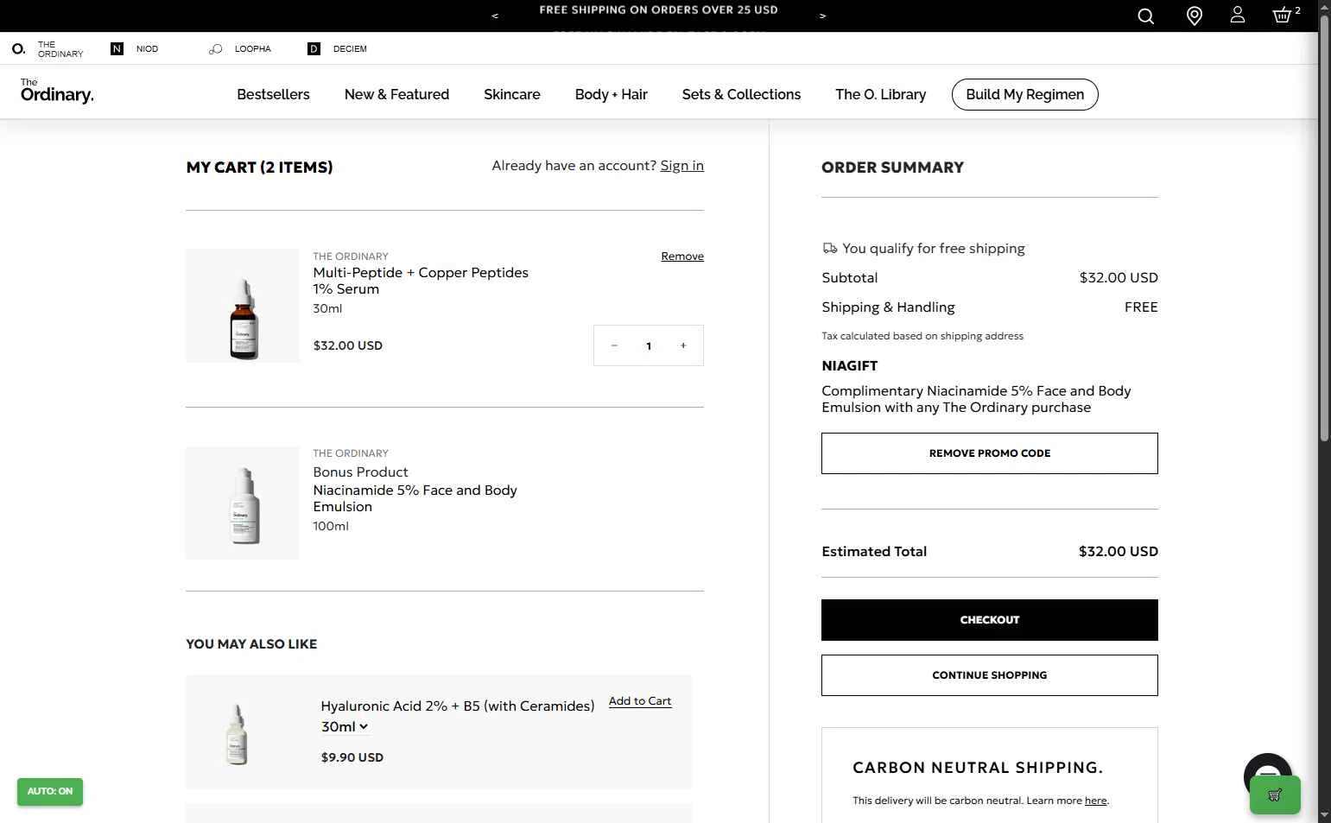Proceed with the Checkout button
The image size is (1331, 823).
(989, 620)
